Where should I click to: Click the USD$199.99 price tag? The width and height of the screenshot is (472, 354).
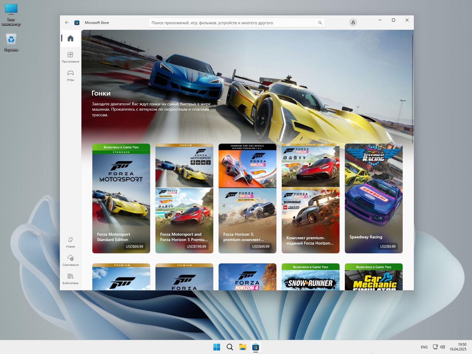[x=196, y=246]
